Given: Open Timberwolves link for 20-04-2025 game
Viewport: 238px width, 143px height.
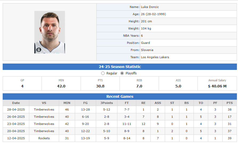Looking at the screenshot, I should click(x=44, y=131).
